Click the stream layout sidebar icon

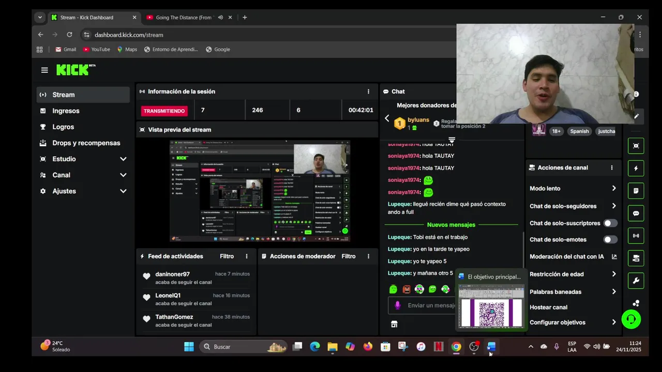tap(636, 258)
